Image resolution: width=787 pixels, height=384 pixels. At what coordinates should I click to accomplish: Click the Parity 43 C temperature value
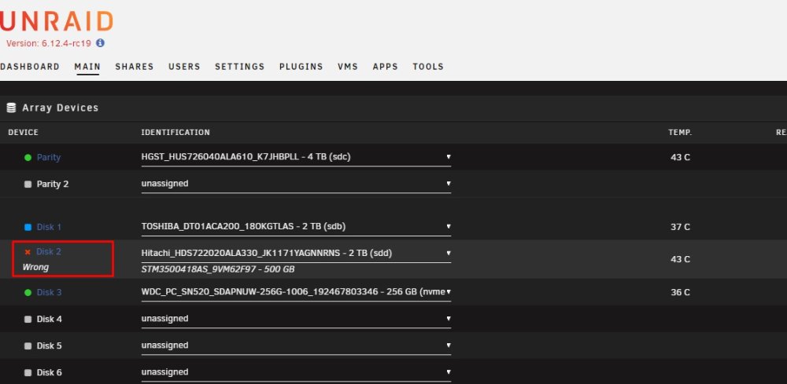pos(680,157)
